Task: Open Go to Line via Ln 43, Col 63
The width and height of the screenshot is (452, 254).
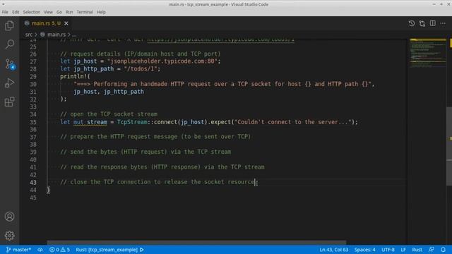Action: coord(334,250)
